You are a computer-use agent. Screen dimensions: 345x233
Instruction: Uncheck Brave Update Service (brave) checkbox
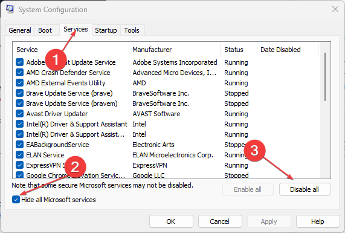[x=19, y=93]
